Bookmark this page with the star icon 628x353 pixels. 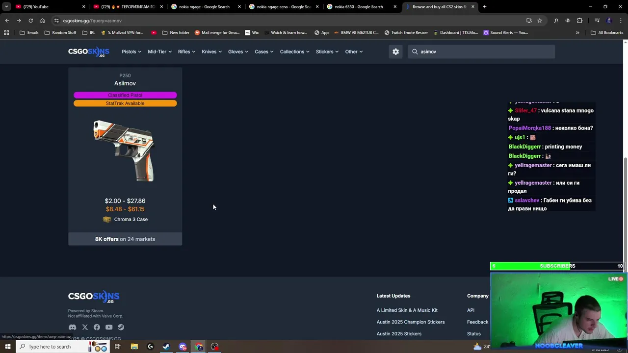[540, 21]
